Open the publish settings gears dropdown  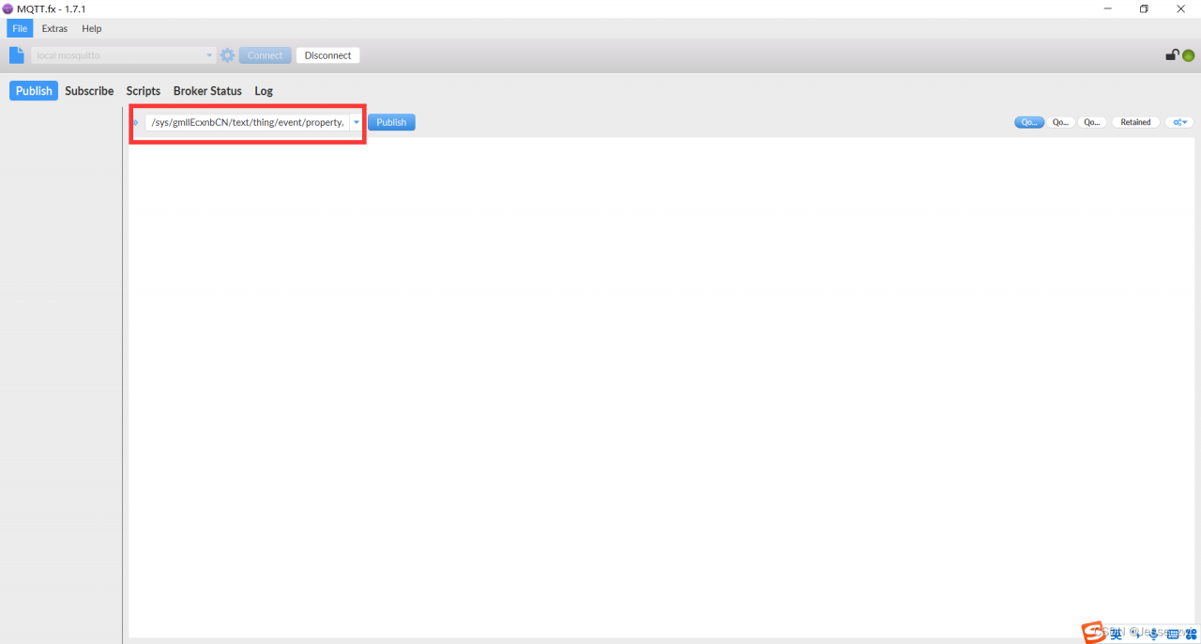coord(1179,122)
